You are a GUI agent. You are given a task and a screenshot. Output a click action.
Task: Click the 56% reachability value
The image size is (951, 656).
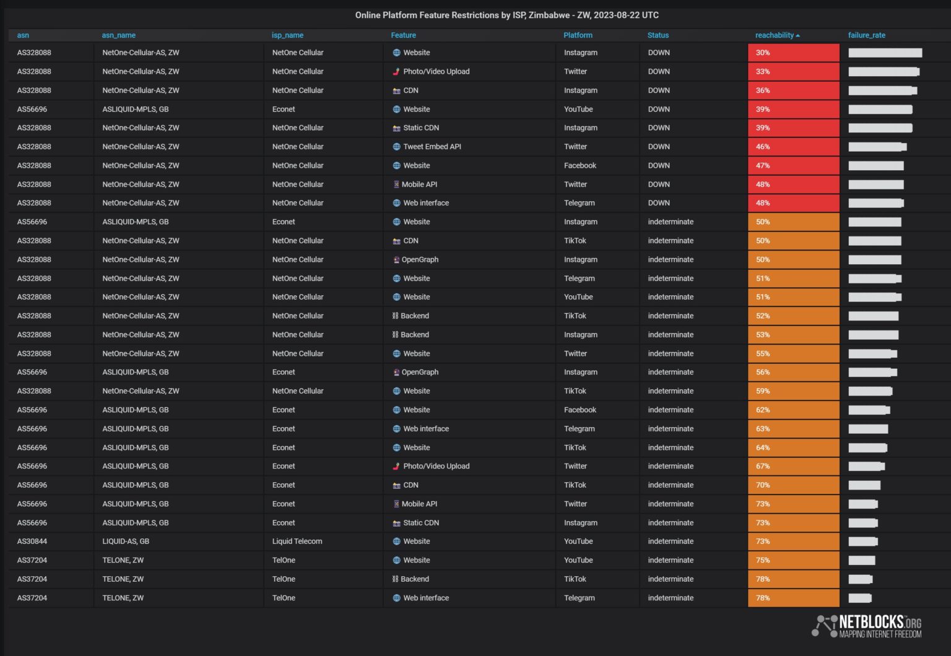click(763, 373)
